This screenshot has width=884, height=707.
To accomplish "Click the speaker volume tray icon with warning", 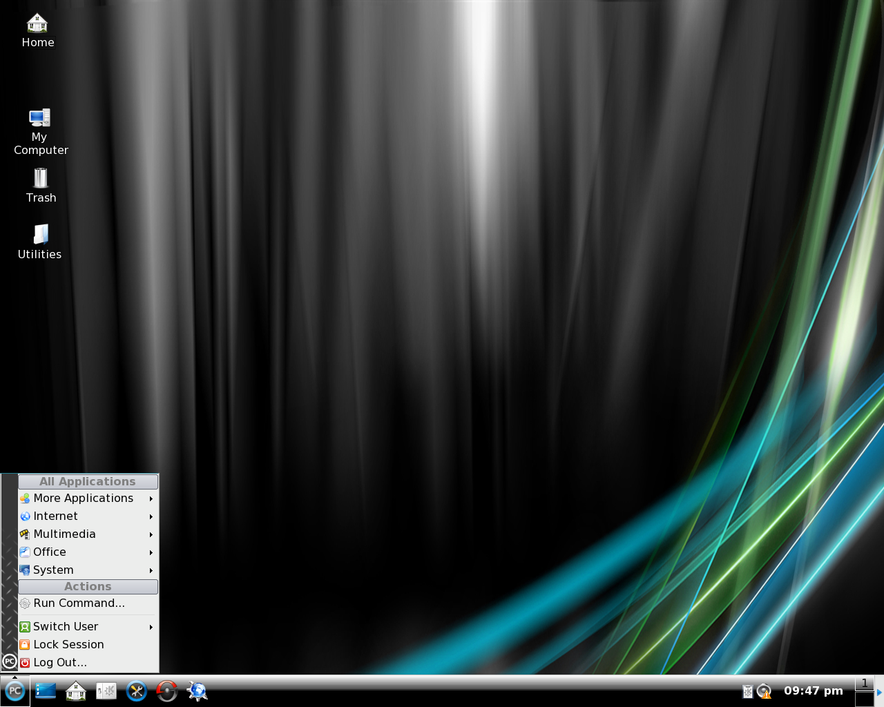I will [764, 691].
